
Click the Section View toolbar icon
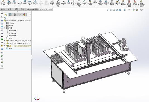[x=106, y=3]
